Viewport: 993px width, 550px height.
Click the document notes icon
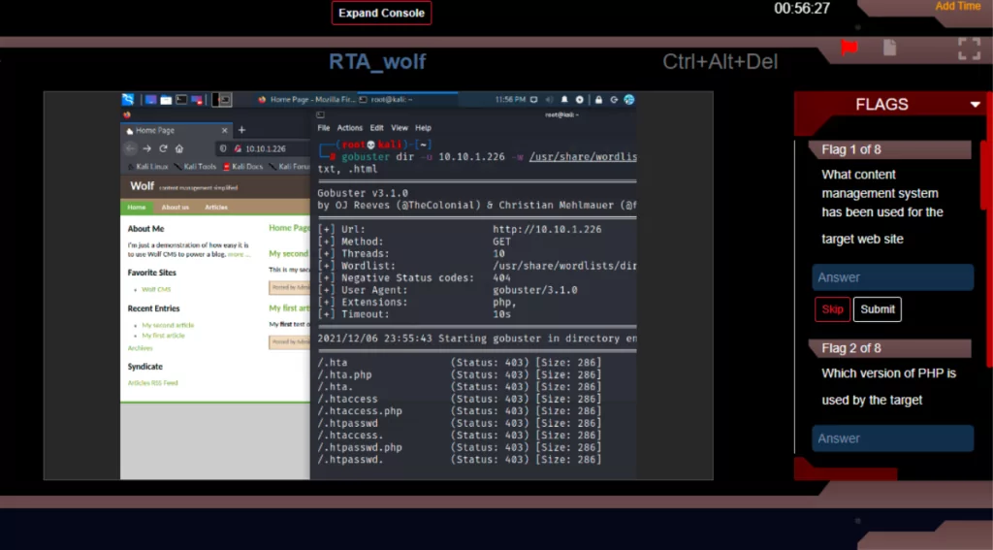pyautogui.click(x=890, y=48)
